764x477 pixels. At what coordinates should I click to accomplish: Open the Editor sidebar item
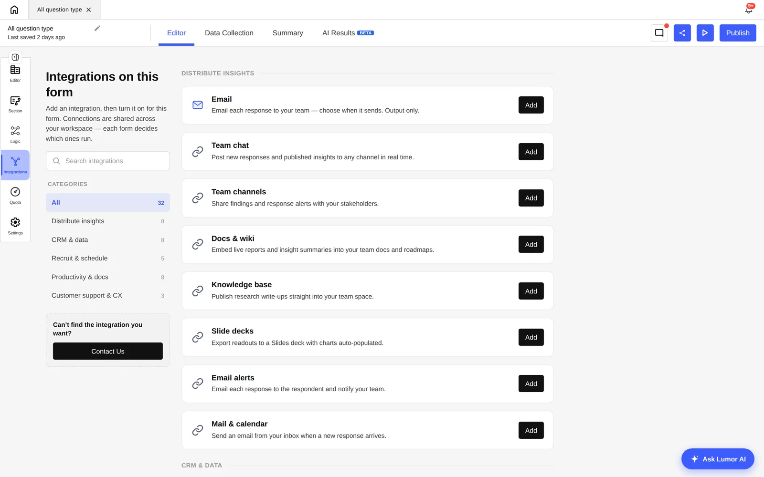[x=15, y=74]
